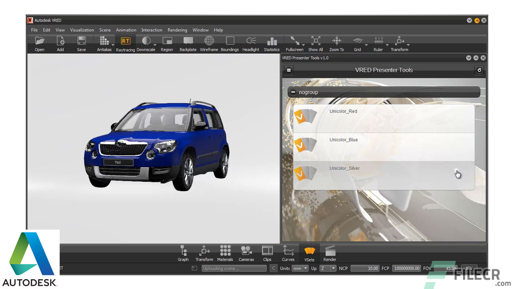Viewport: 514px width, 289px height.
Task: Click the Unicolor_Blue variant icon
Action: tap(306, 145)
